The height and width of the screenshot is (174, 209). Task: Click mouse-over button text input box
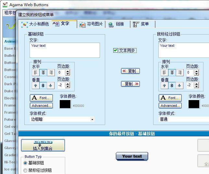(x=184, y=50)
